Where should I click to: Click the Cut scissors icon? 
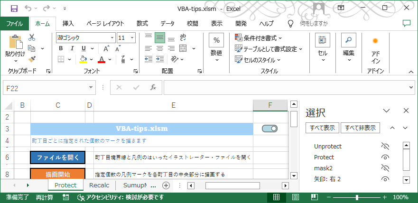(x=32, y=37)
